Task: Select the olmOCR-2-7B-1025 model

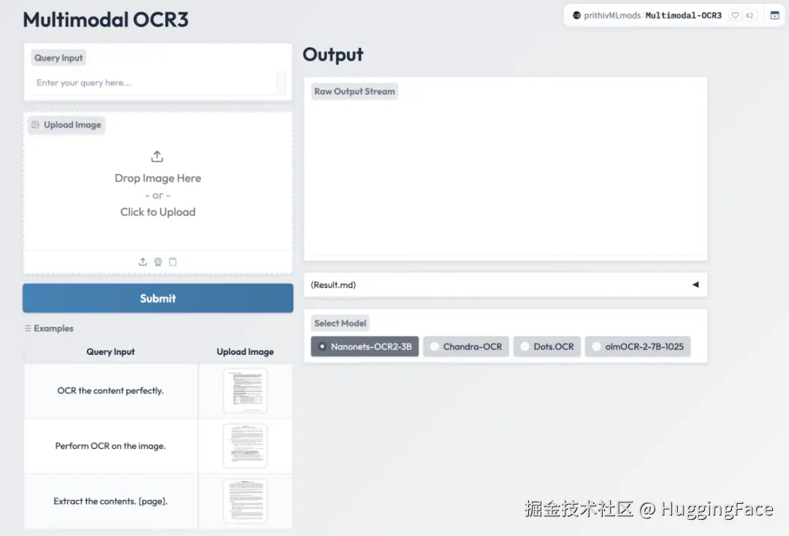Action: [x=638, y=346]
